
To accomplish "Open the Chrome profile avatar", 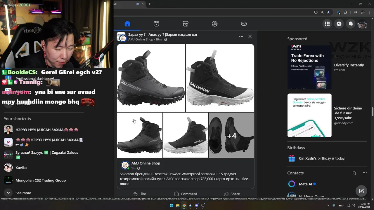I will click(x=363, y=12).
